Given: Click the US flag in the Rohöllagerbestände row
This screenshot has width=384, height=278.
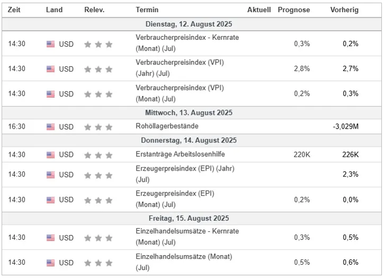Looking at the screenshot, I should click(51, 127).
